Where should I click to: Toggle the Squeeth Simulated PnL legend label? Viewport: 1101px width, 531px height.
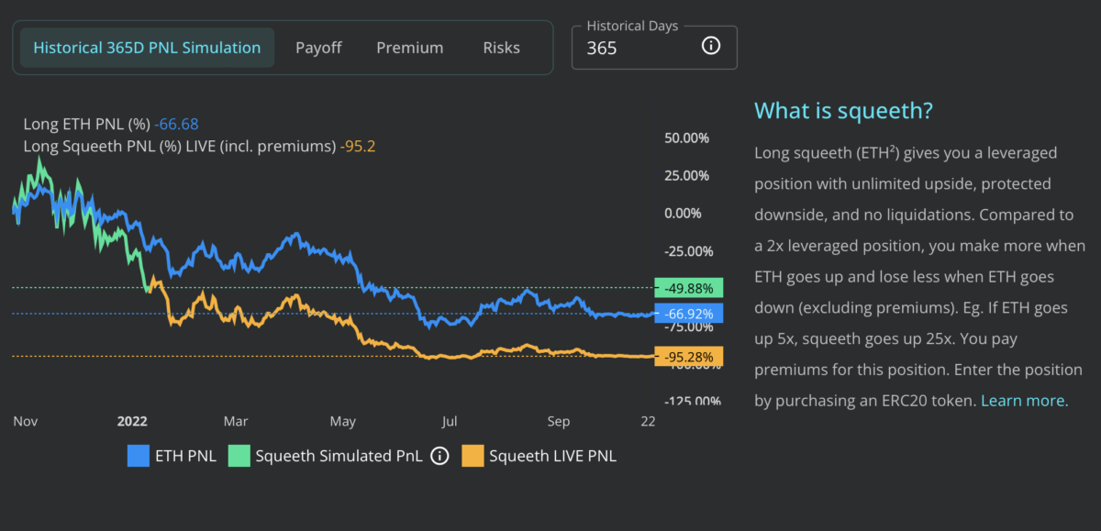tap(339, 455)
